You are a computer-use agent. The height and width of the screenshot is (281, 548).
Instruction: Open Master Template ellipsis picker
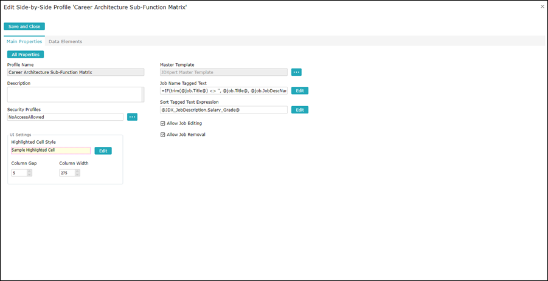point(296,72)
